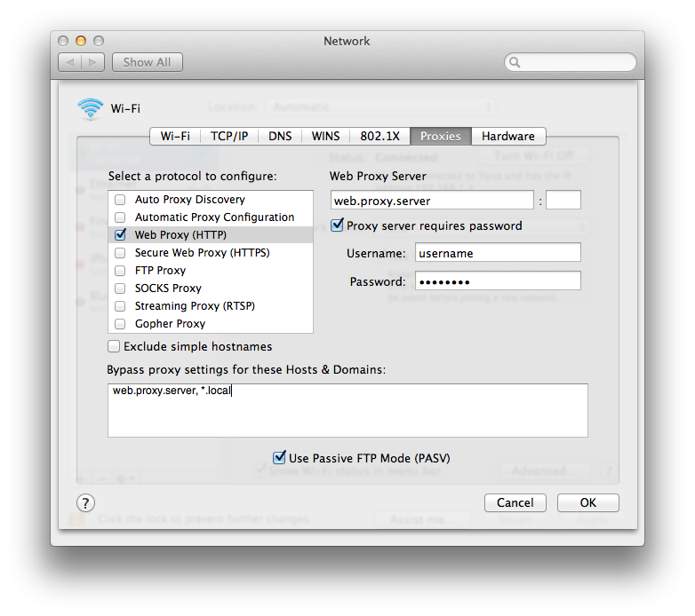Click the Username input field
This screenshot has height=616, width=695.
pos(498,253)
